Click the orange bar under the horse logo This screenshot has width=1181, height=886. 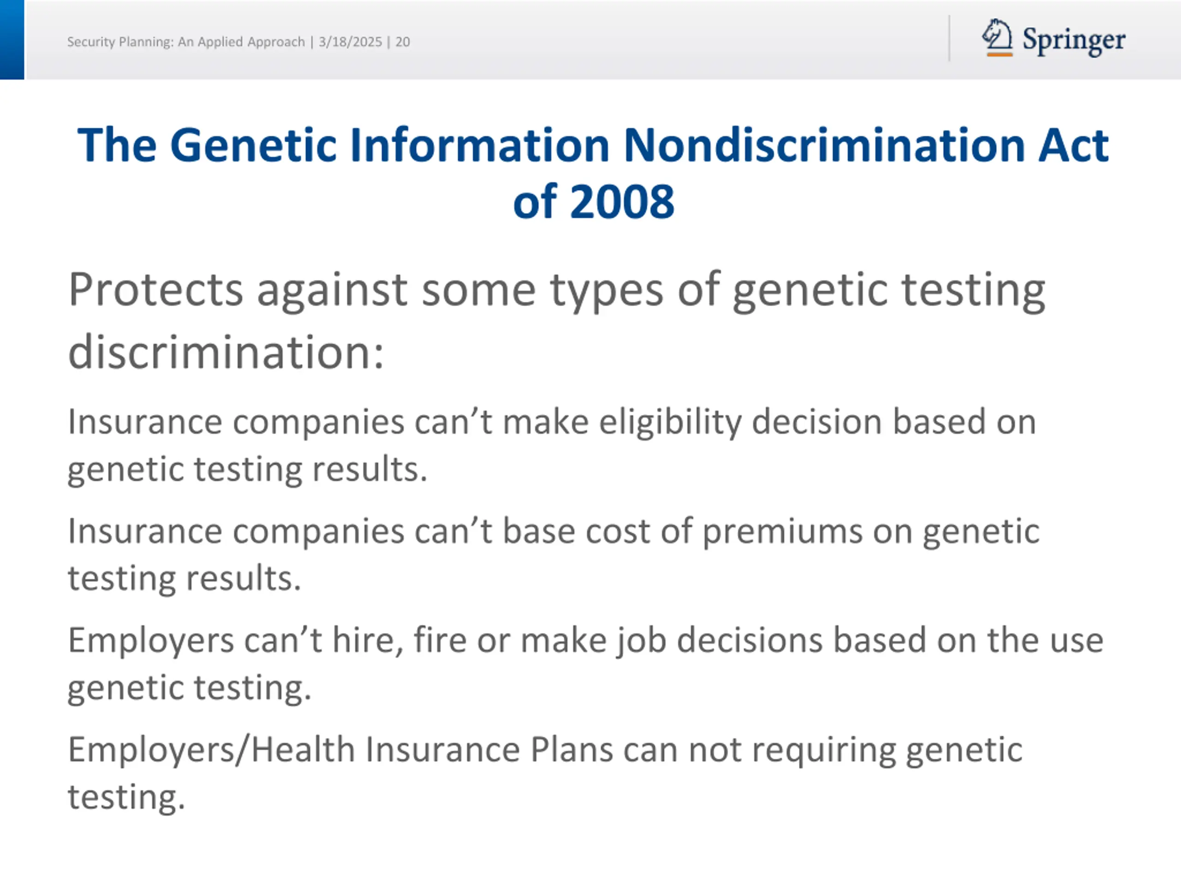coord(1000,54)
